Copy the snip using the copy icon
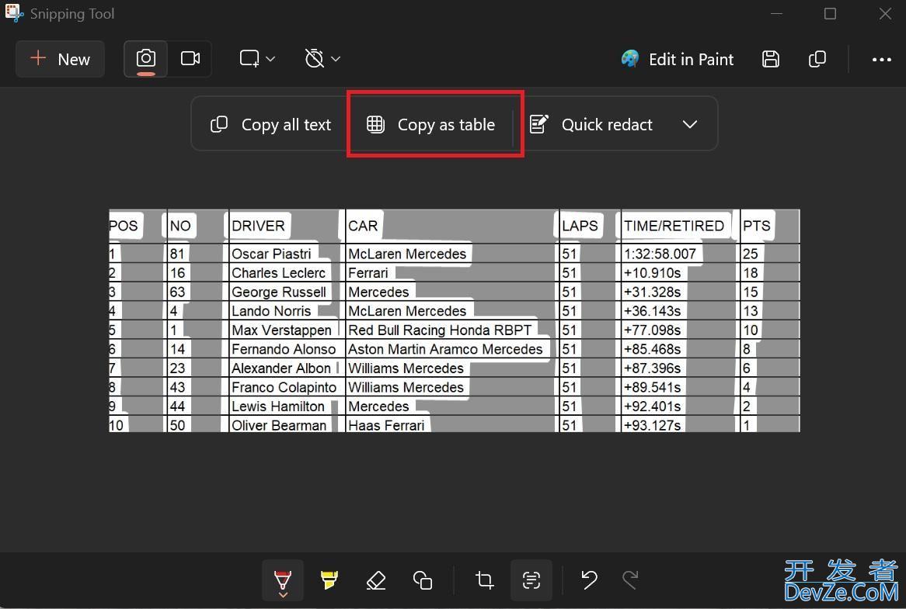 point(817,59)
